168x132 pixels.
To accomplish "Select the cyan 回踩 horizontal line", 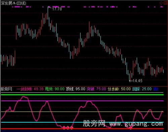I will (82, 122).
